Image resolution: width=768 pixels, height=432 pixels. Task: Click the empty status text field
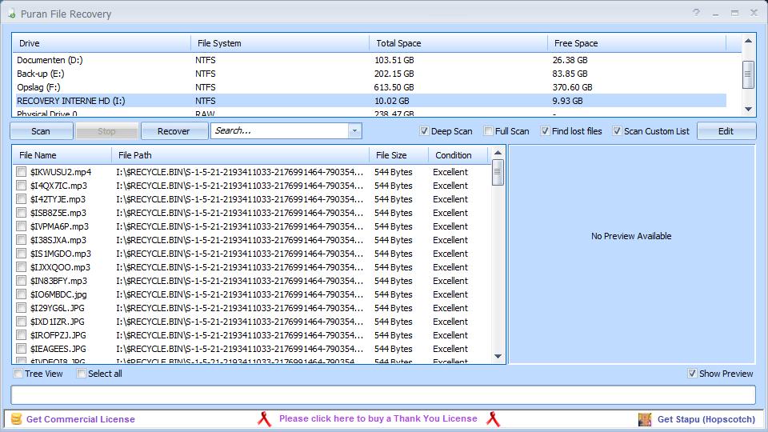tap(383, 394)
